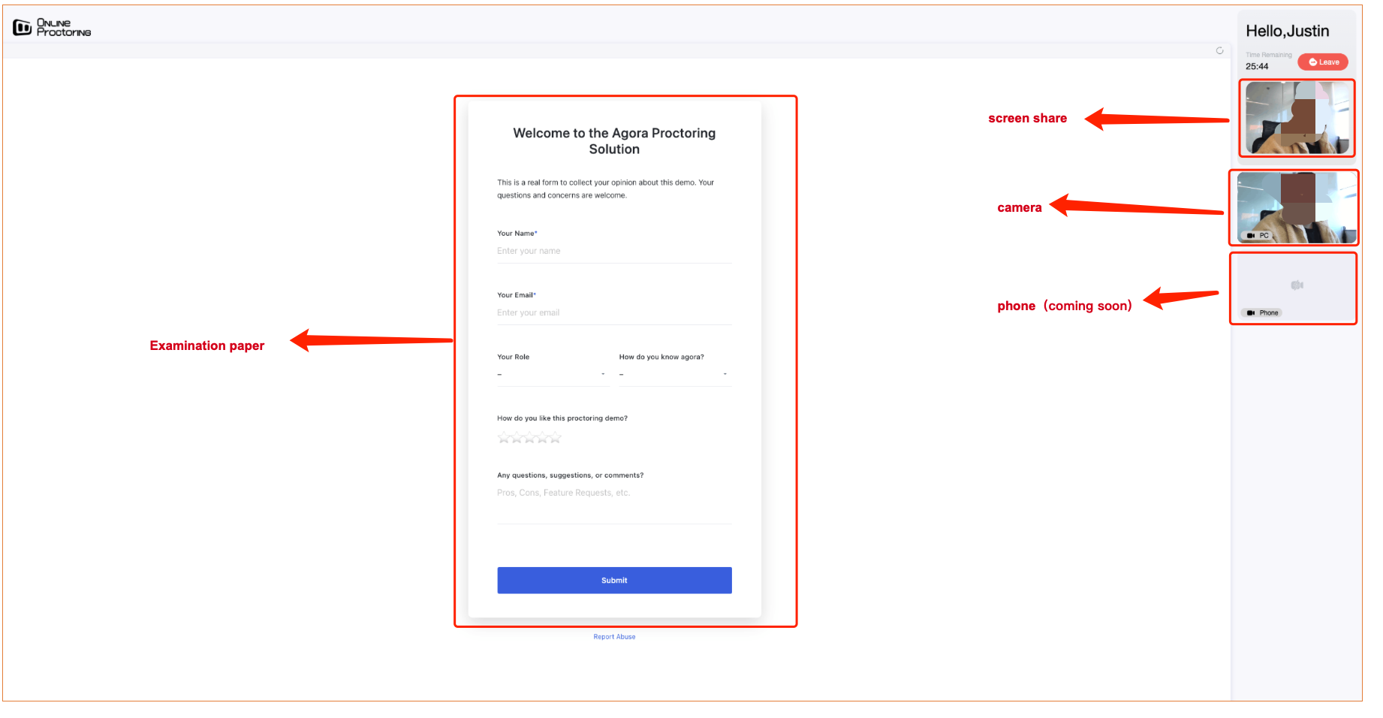Focus the Your Name input field

pos(614,252)
